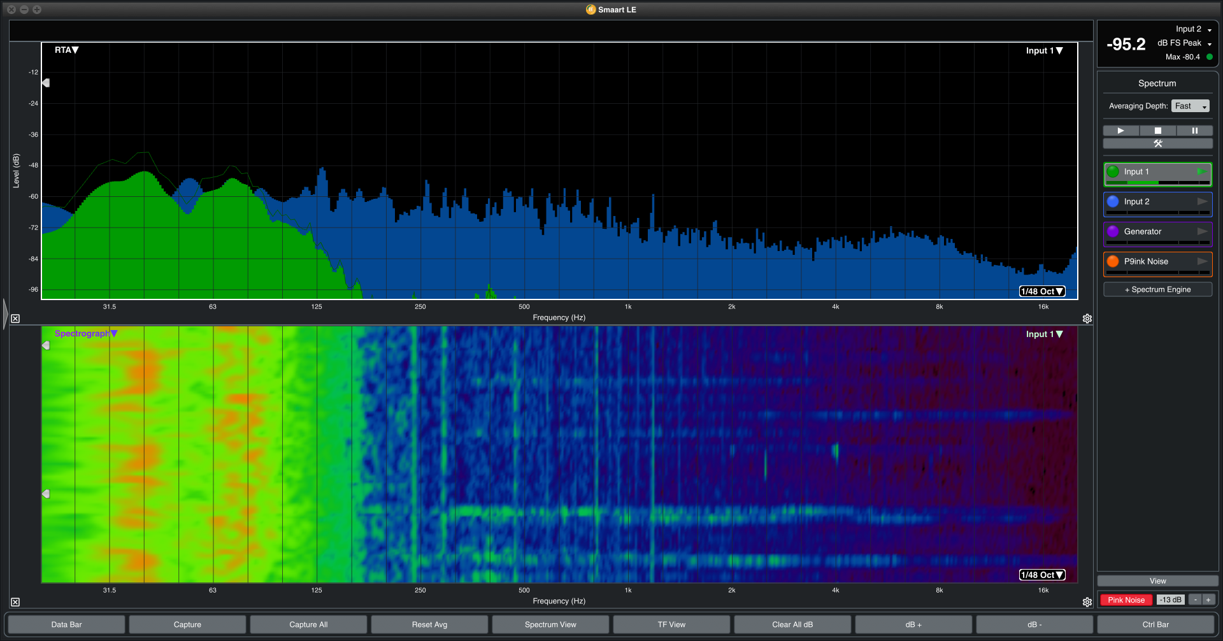Run P9ink Noise engine play arrow
This screenshot has height=641, width=1223.
click(1202, 261)
